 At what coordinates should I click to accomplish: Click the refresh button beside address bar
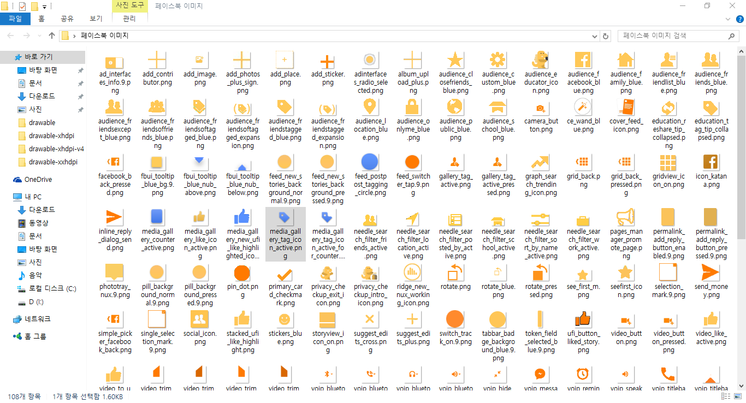tap(605, 36)
